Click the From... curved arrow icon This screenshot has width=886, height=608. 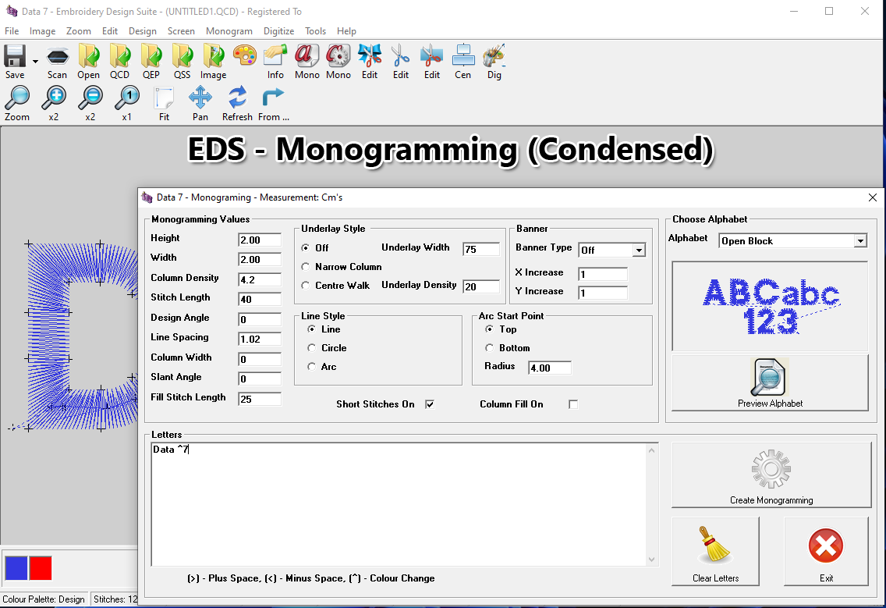273,98
